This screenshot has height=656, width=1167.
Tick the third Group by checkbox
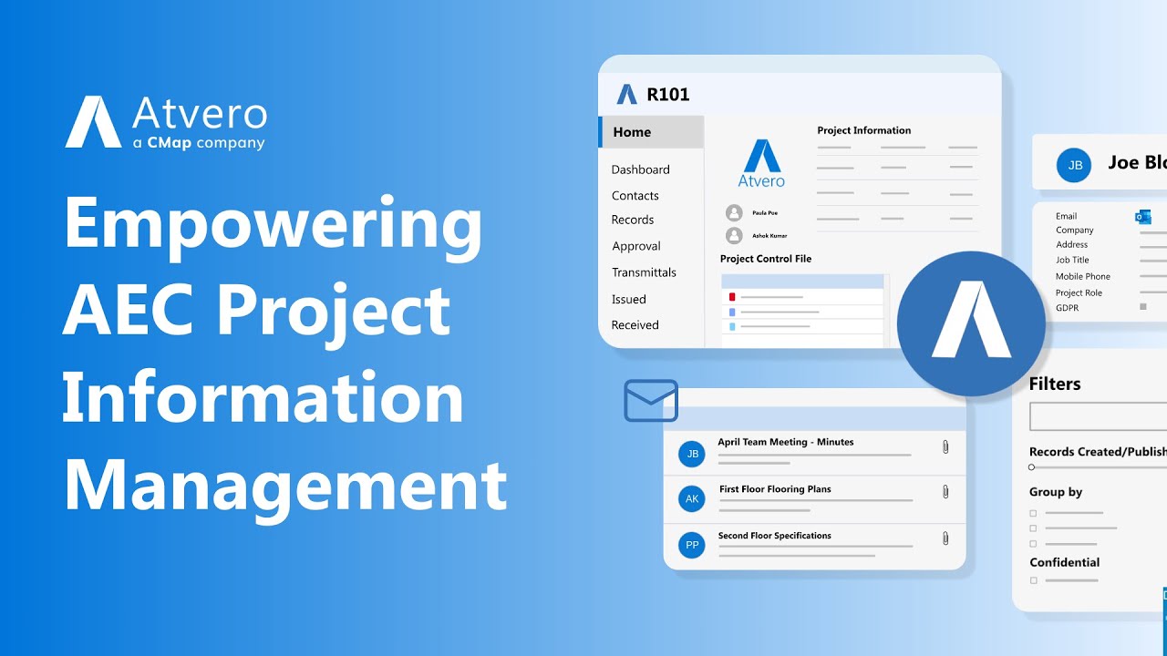[x=1033, y=544]
